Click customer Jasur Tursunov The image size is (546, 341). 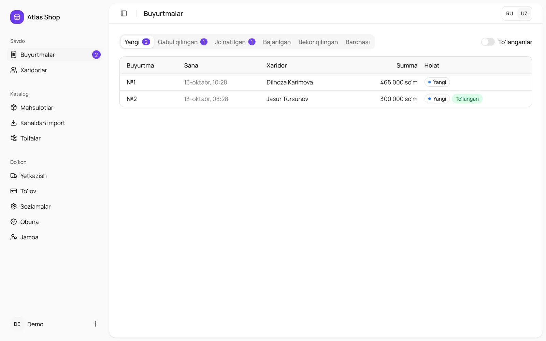[x=287, y=99]
